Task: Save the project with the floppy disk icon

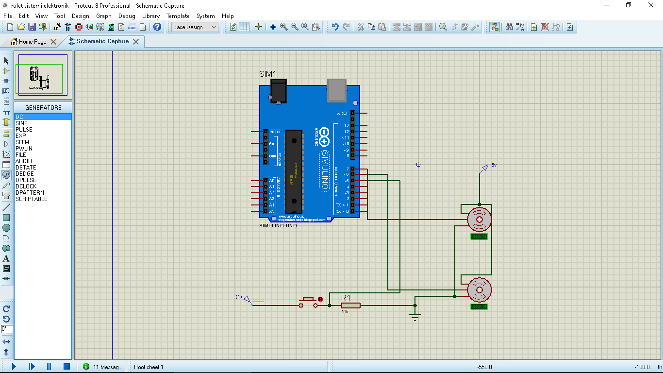Action: point(32,27)
